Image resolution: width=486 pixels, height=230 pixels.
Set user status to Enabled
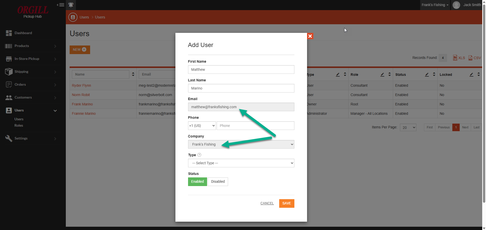(x=197, y=182)
